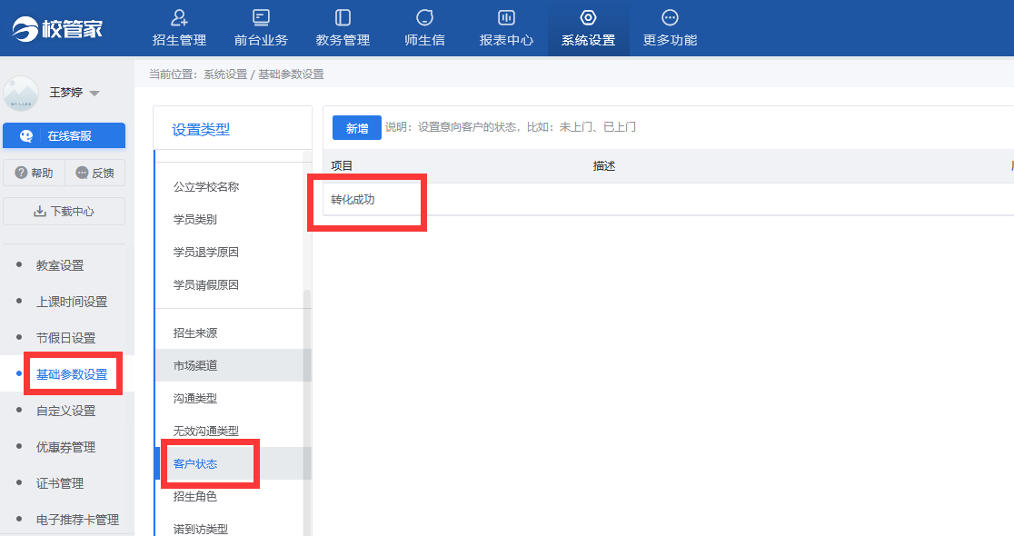The width and height of the screenshot is (1014, 536).
Task: Select 沟通类型 setting type
Action: pyautogui.click(x=194, y=398)
